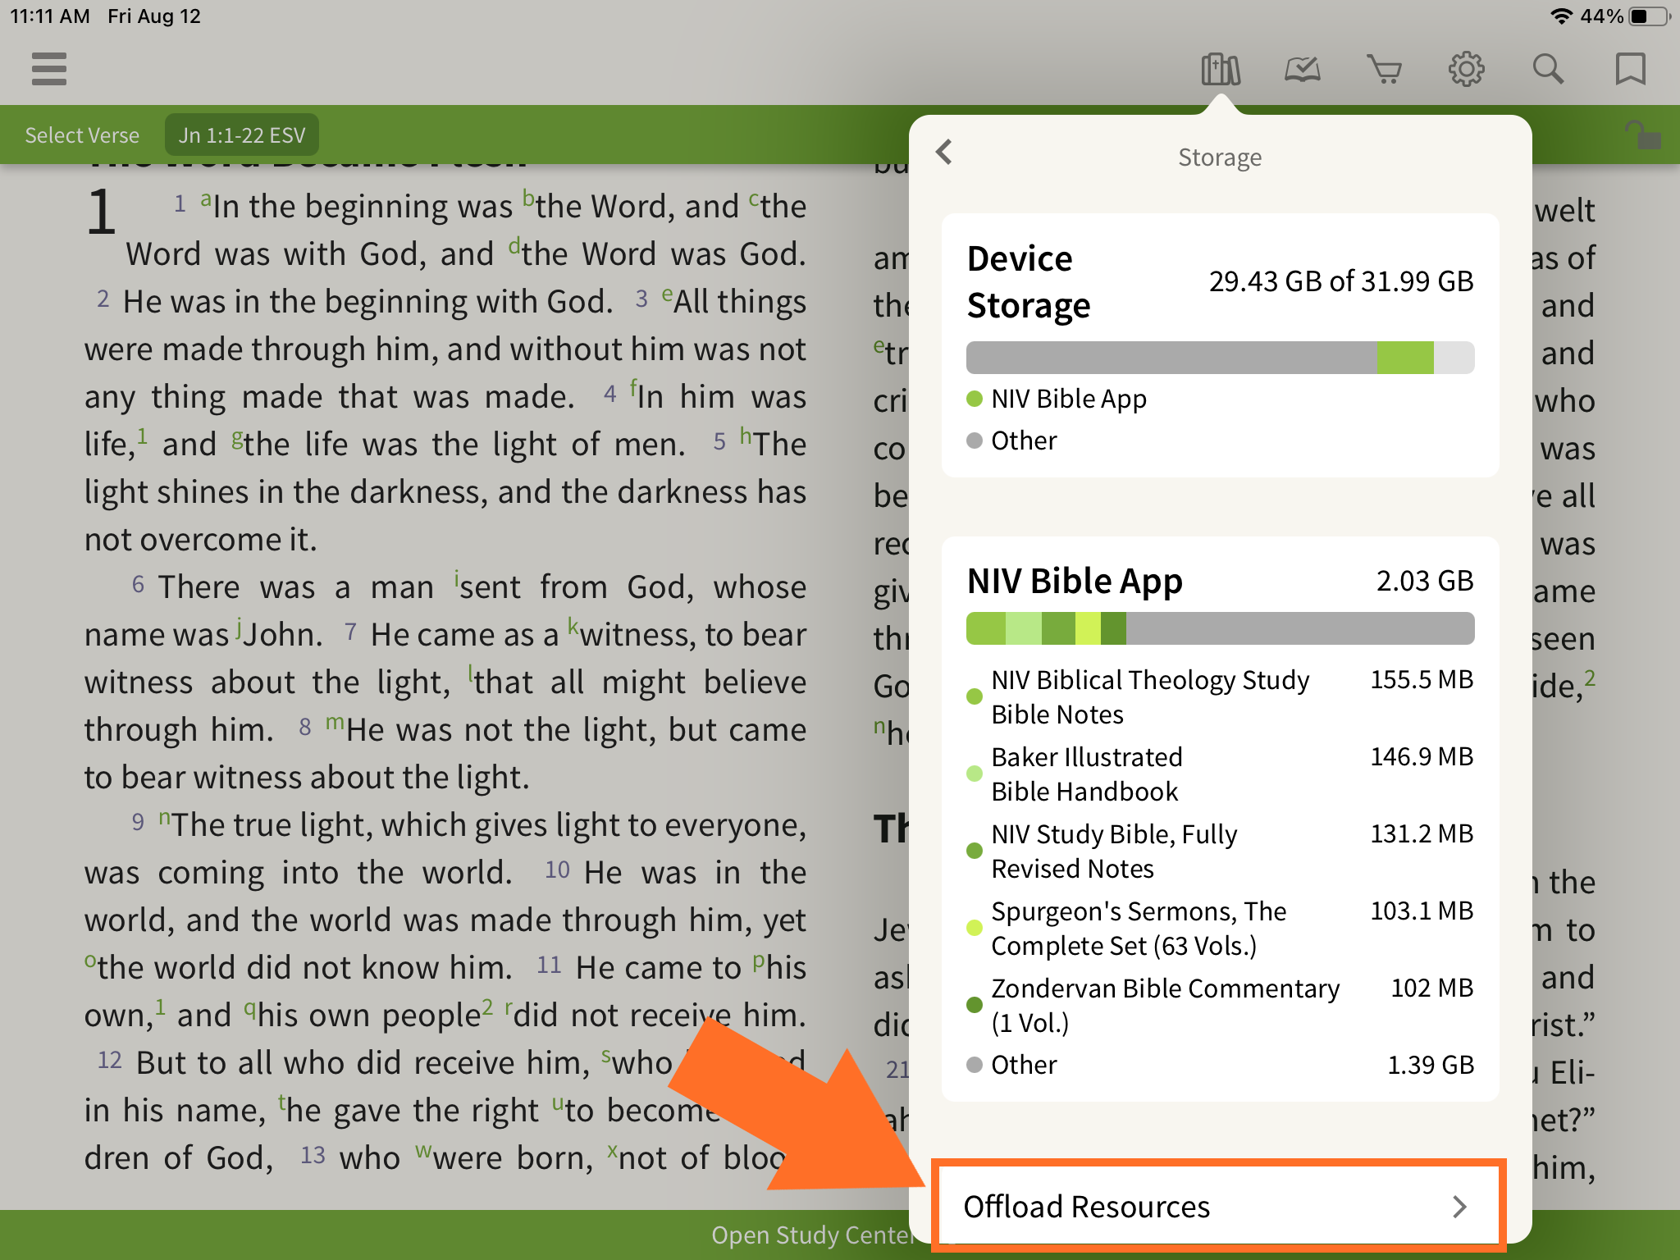
Task: Go back from the Storage panel
Action: [945, 152]
